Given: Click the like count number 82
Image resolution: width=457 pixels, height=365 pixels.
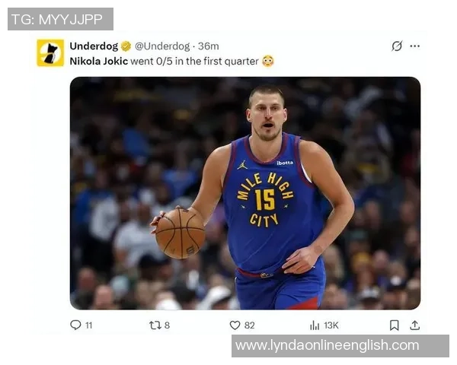Looking at the screenshot, I should [x=249, y=325].
